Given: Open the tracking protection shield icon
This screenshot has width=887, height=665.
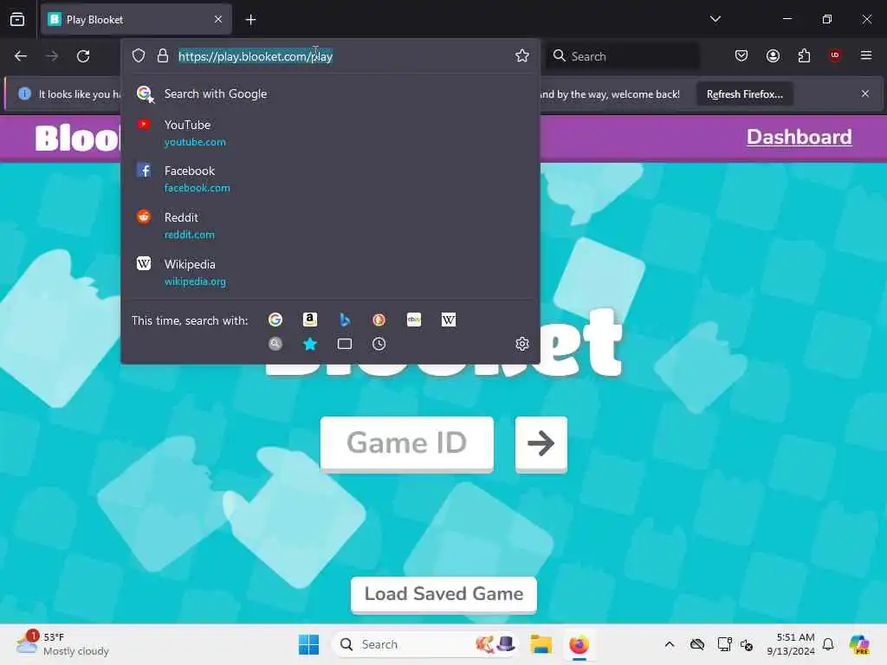Looking at the screenshot, I should click(139, 55).
